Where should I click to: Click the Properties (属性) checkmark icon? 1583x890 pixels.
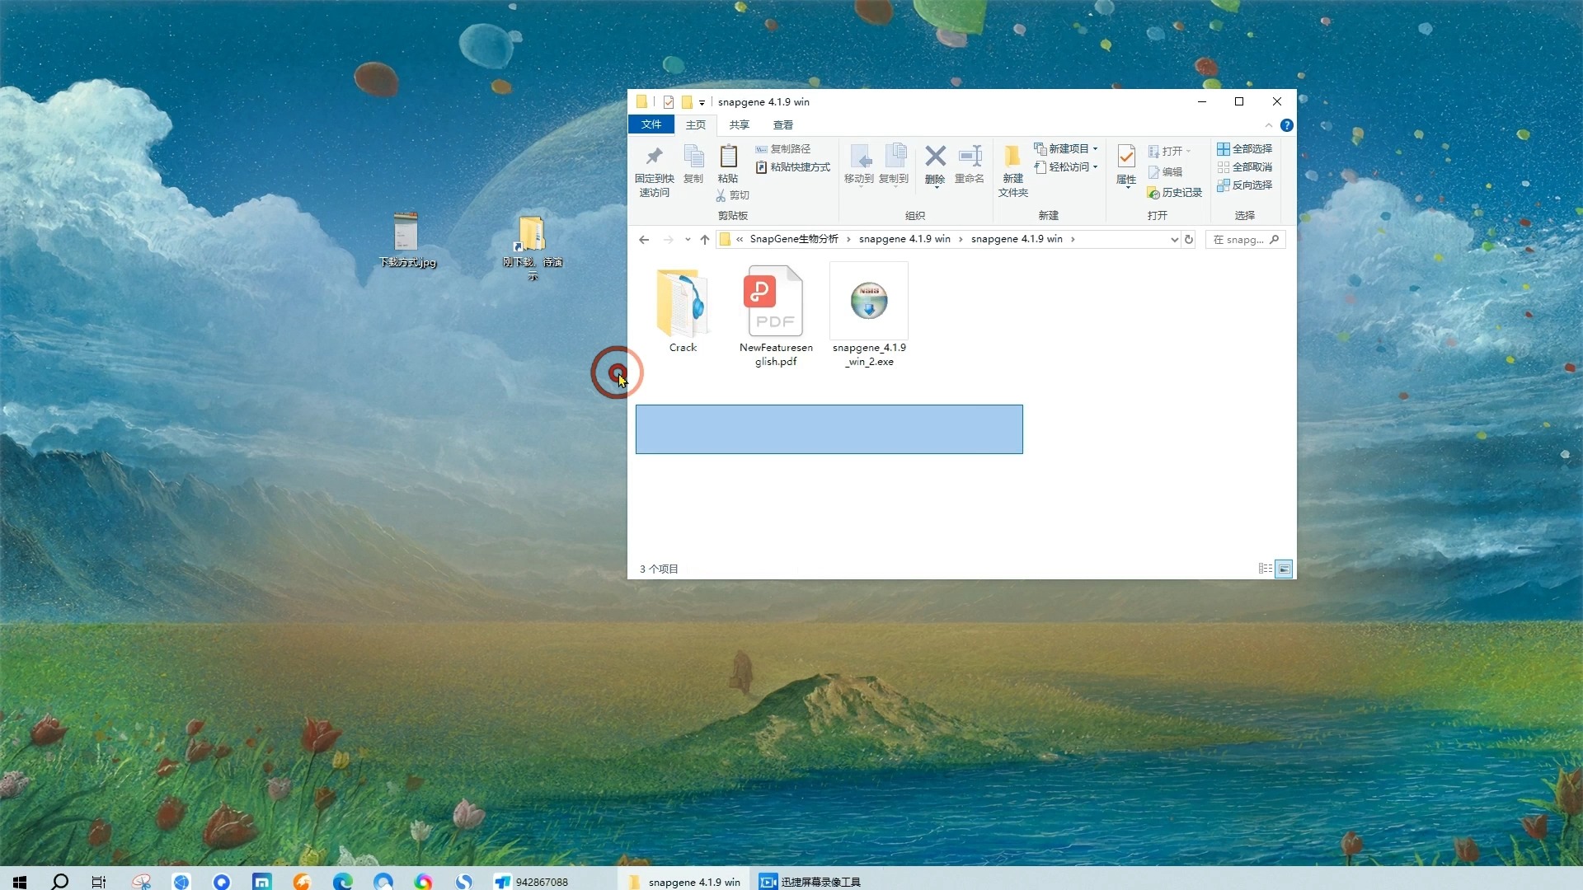click(x=1126, y=157)
